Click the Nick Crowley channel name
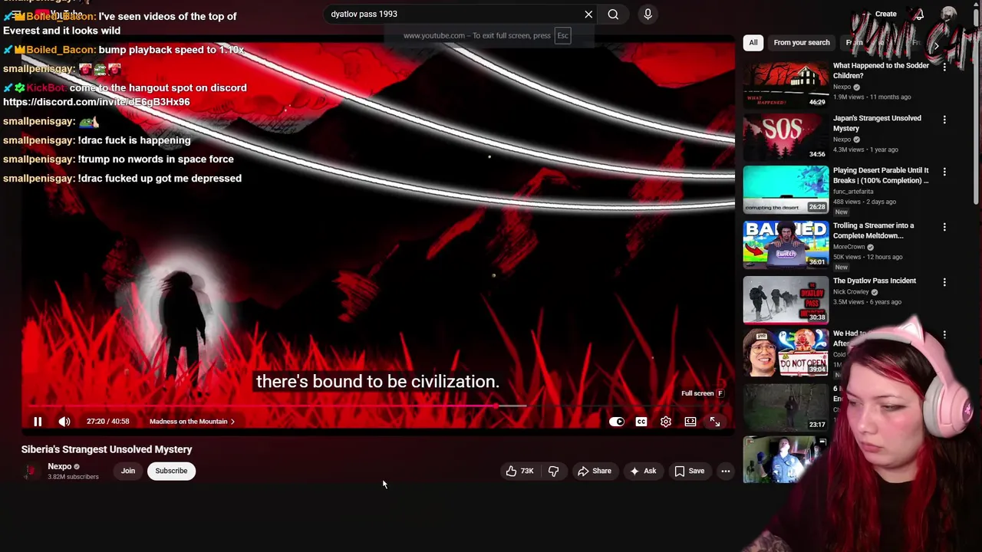The image size is (982, 552). (x=851, y=292)
